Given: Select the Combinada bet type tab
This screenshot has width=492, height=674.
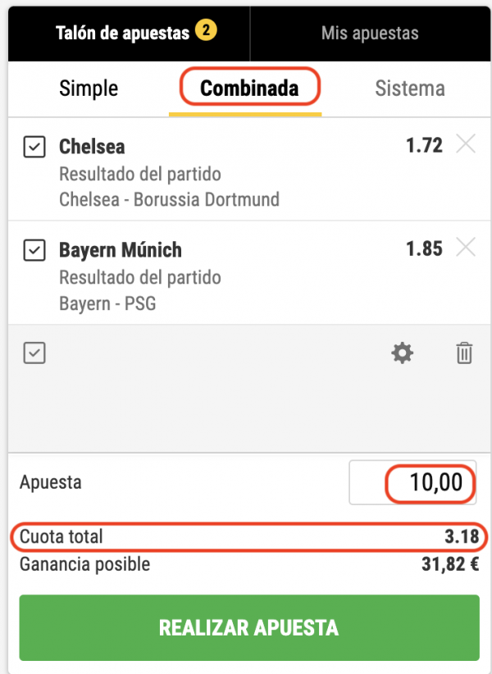Looking at the screenshot, I should pos(249,89).
